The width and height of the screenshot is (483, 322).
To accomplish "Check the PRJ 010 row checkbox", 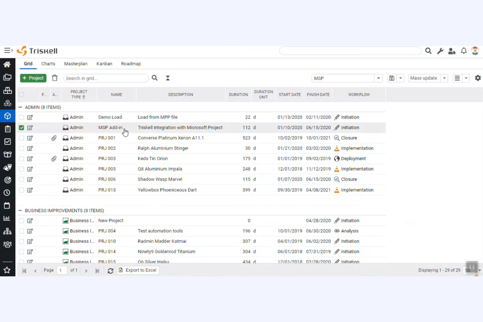I will [22, 241].
